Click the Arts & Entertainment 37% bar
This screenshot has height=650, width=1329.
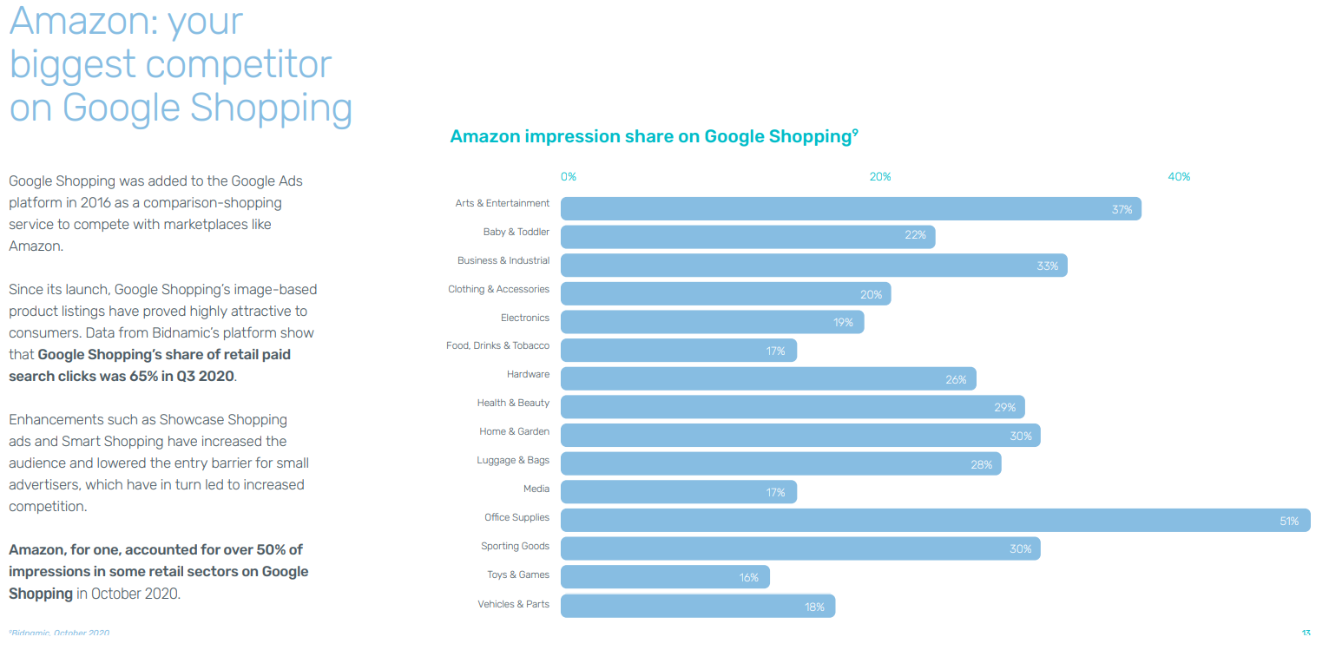coord(851,209)
